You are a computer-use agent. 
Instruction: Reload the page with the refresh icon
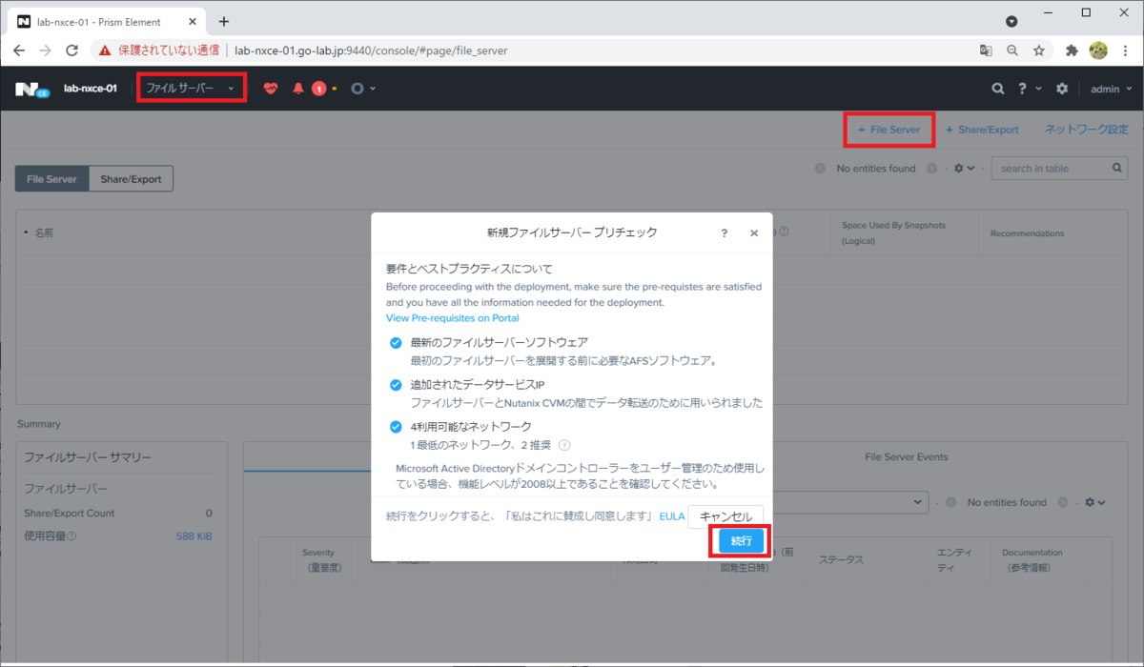[71, 50]
